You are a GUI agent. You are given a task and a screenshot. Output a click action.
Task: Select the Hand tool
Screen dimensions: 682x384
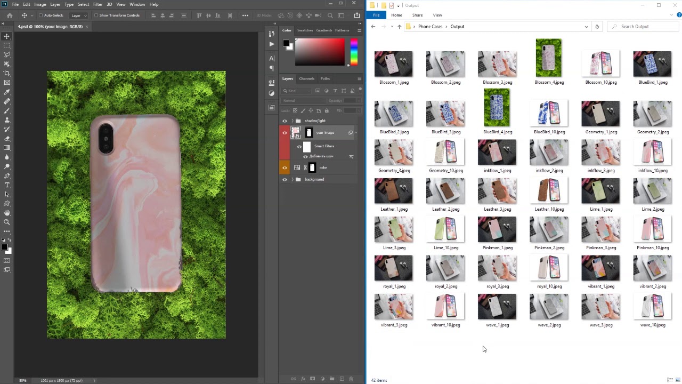(7, 213)
